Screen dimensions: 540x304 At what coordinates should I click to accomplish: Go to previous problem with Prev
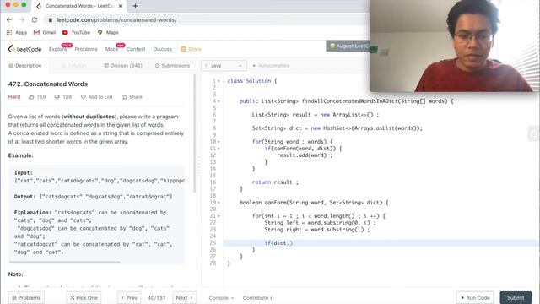click(129, 298)
